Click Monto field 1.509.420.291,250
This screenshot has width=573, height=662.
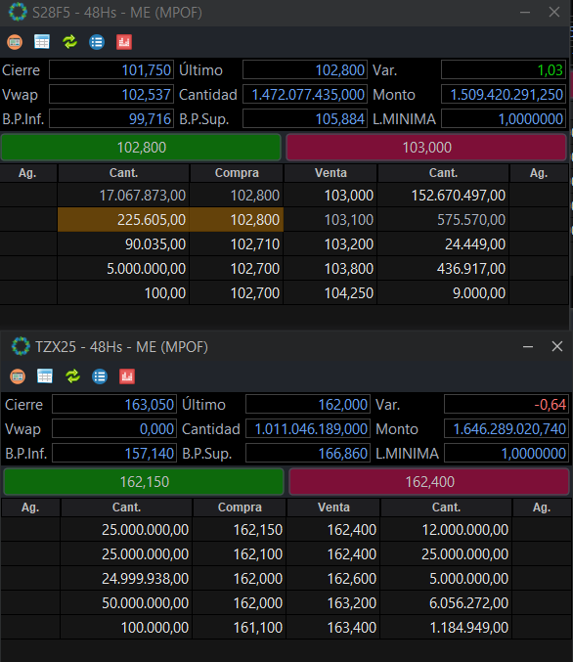[504, 95]
